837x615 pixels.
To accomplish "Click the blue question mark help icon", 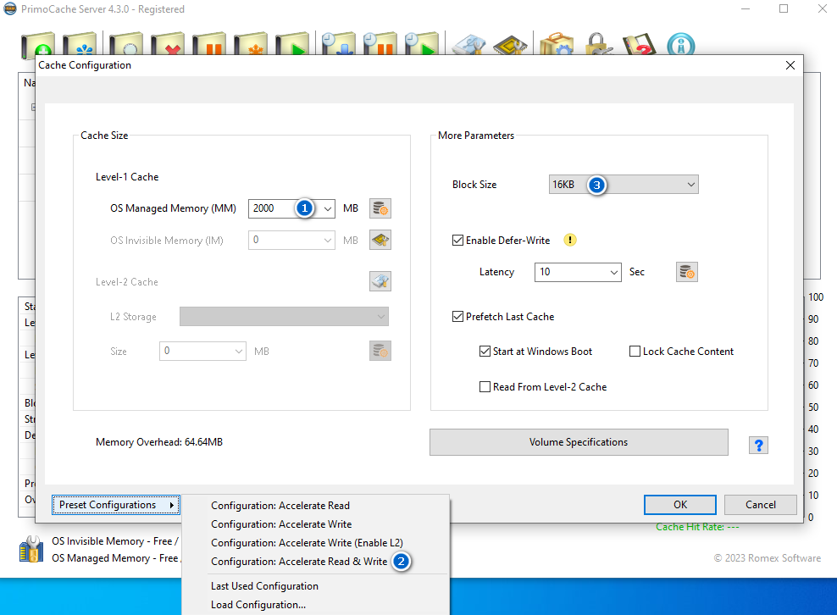I will (x=758, y=446).
